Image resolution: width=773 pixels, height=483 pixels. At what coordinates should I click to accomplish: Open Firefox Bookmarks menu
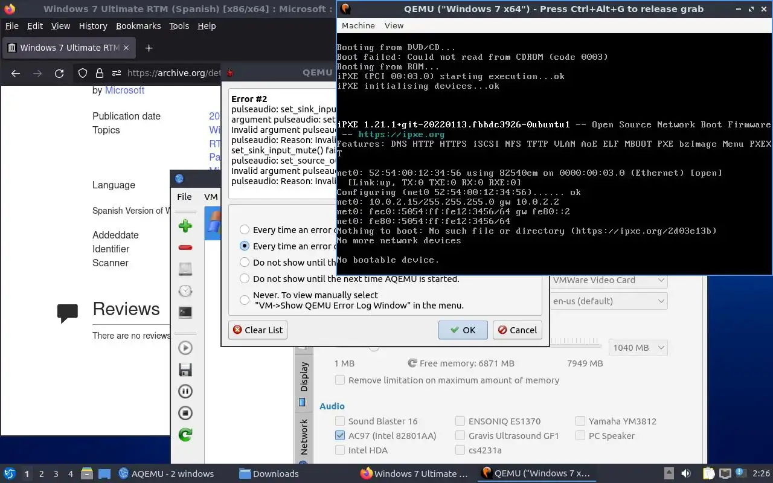[138, 26]
